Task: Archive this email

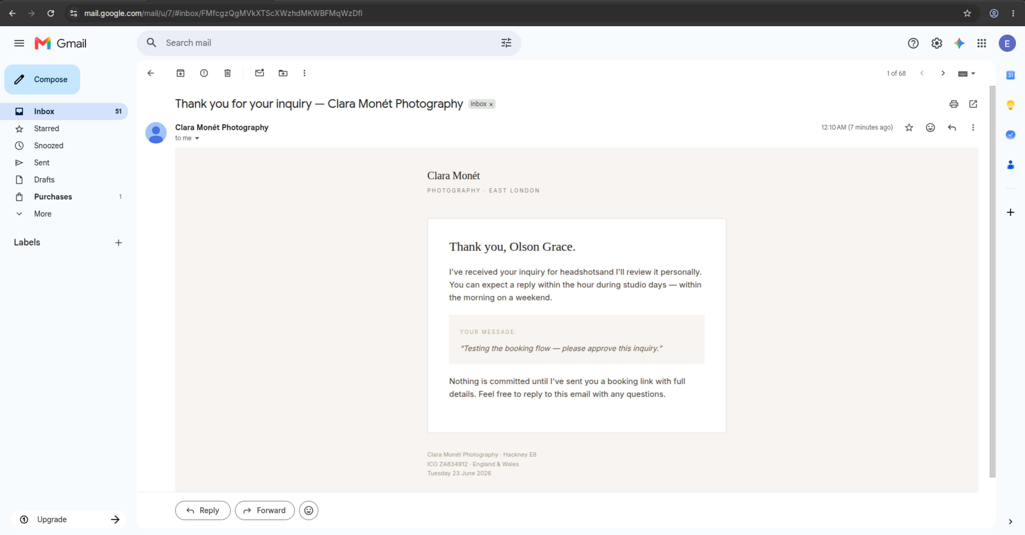Action: click(181, 73)
